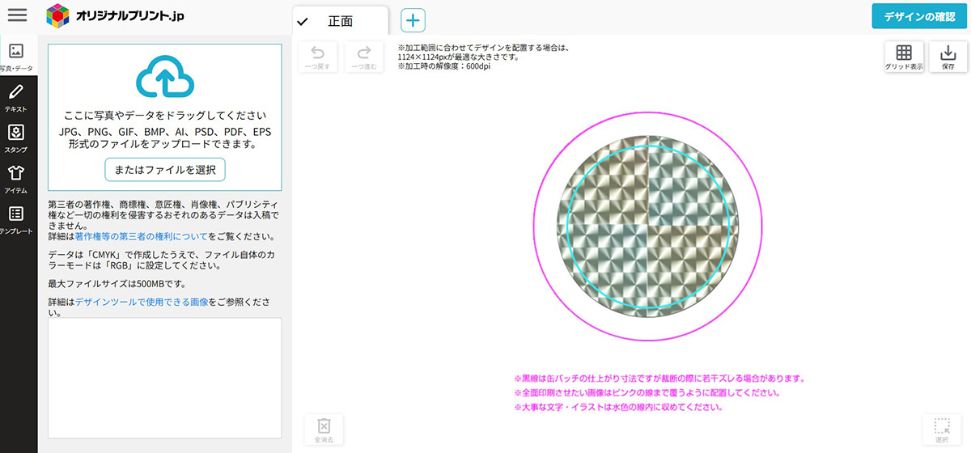Undo with 一つ戻す button
Viewport: 971px width, 453px height.
pos(318,57)
